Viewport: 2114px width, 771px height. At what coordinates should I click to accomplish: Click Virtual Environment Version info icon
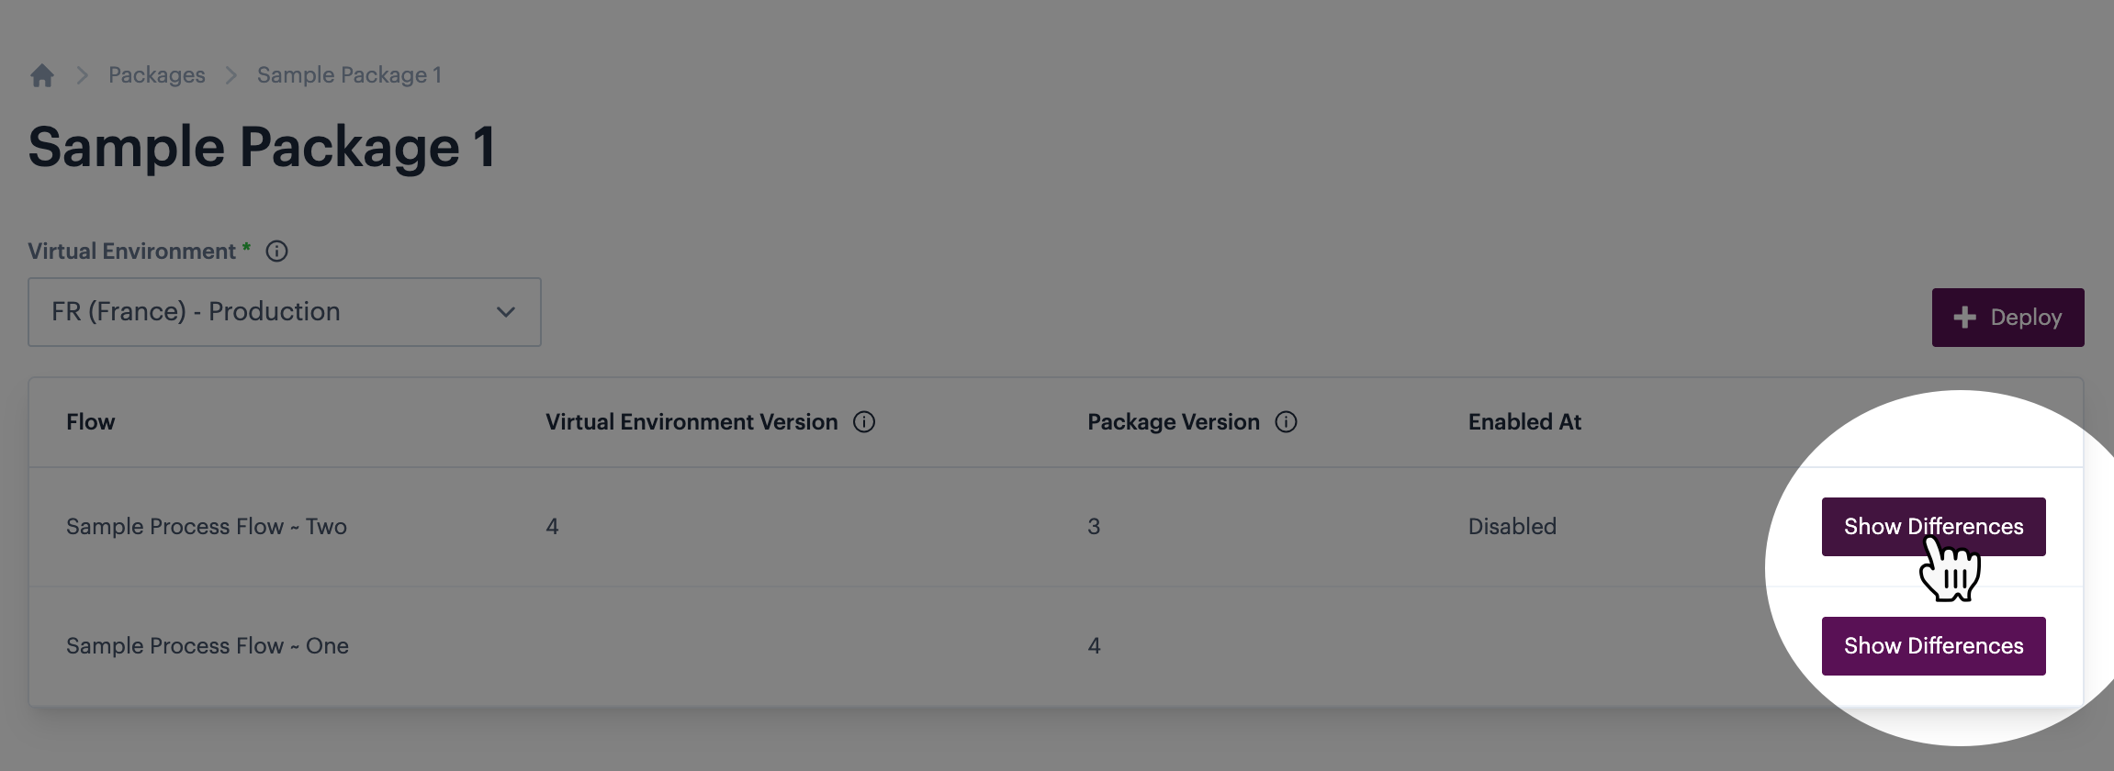coord(864,422)
